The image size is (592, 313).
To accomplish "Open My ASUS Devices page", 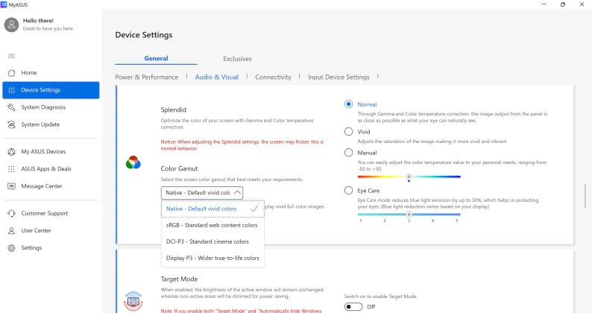I will click(x=51, y=151).
